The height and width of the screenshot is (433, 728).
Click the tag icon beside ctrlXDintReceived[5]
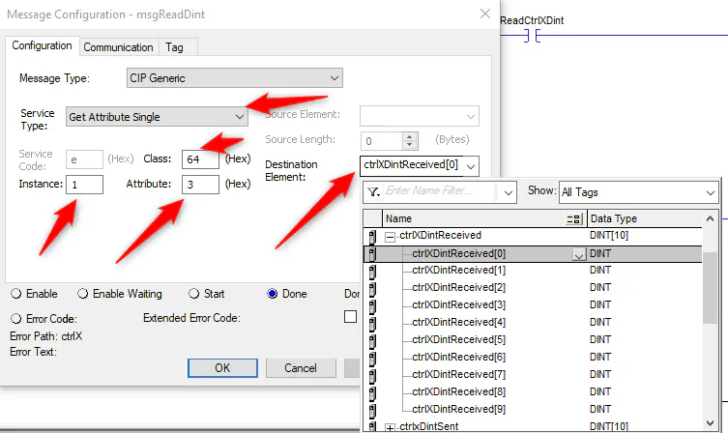[x=372, y=340]
